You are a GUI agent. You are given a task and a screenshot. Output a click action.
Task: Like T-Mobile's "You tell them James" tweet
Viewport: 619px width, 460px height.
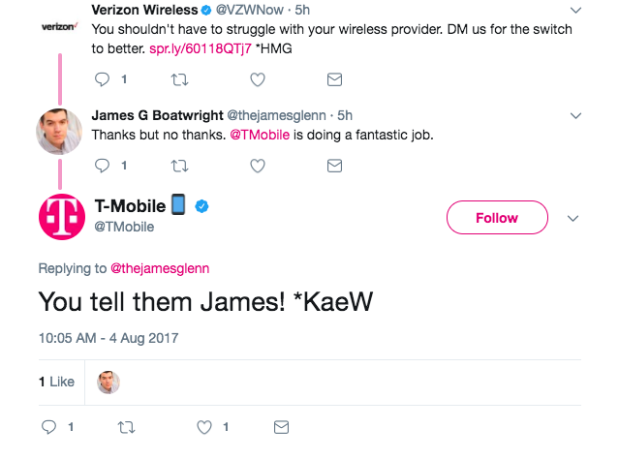point(204,428)
